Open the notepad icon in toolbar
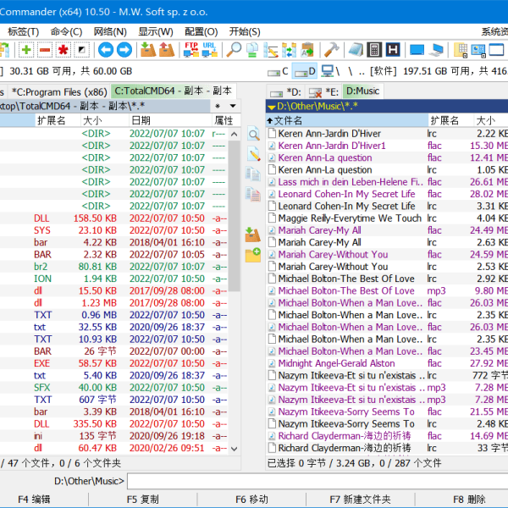This screenshot has height=508, width=508. 356,50
